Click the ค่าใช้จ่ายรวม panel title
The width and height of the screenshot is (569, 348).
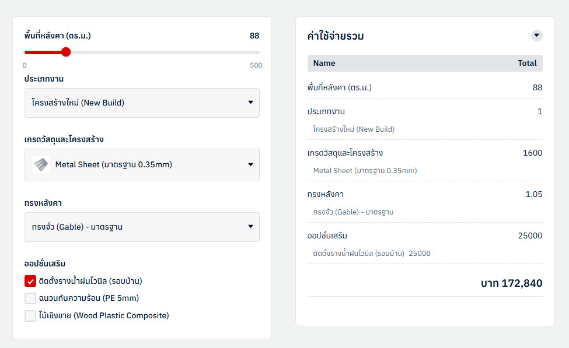point(336,36)
